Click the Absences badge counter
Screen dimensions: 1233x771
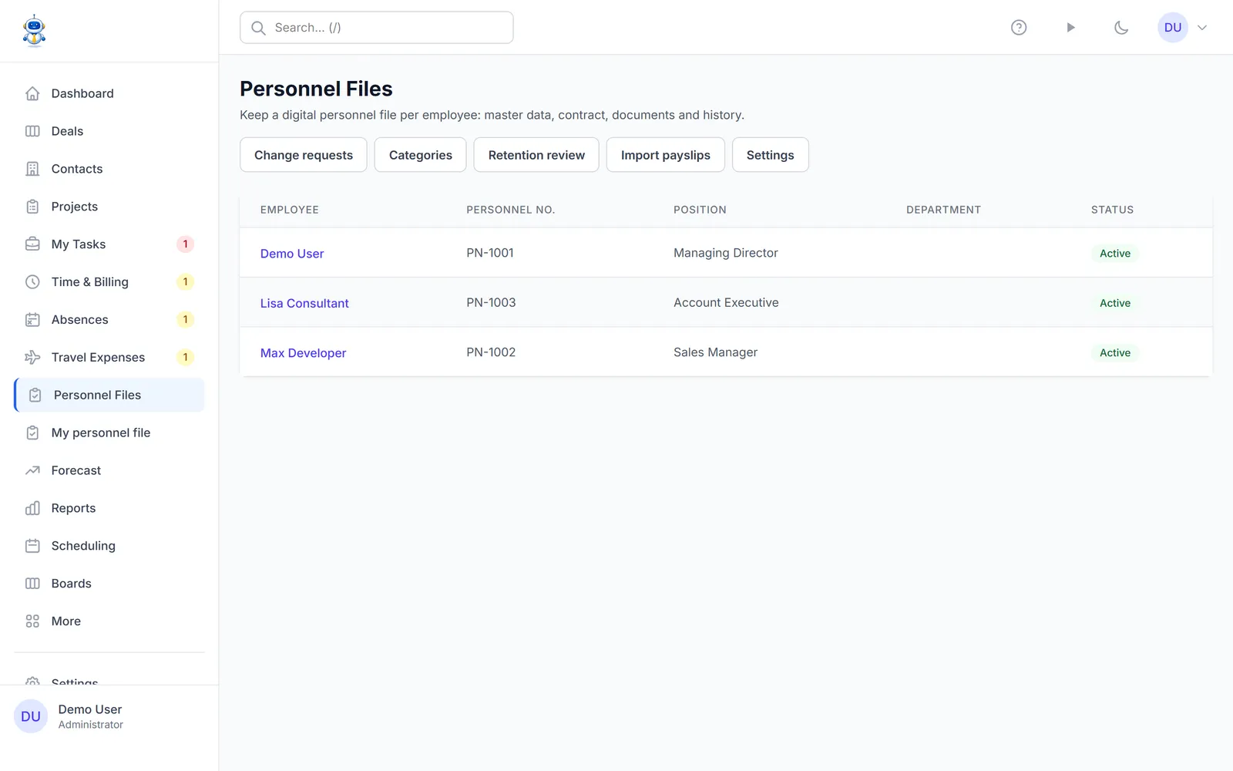coord(185,320)
